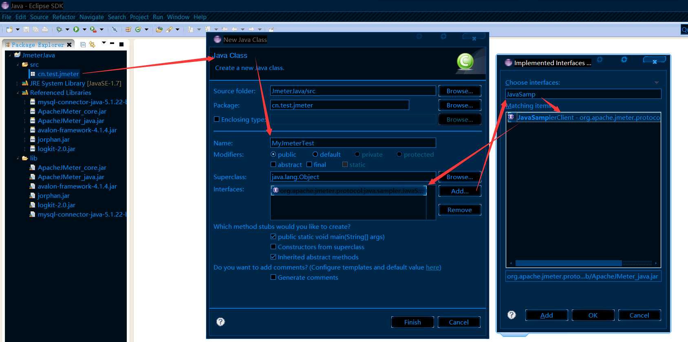Click the Last Edit Location toolbar icon

point(225,29)
